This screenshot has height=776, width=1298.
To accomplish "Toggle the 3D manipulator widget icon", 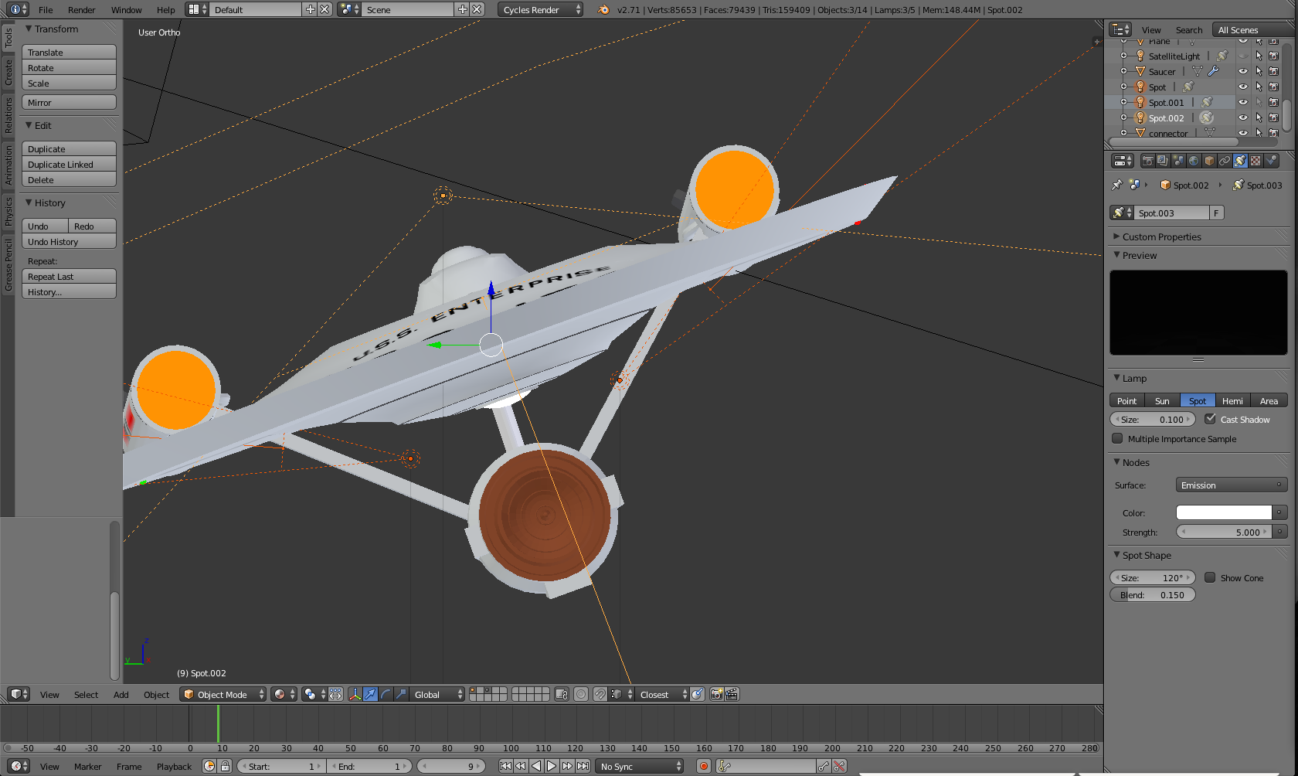I will point(355,694).
